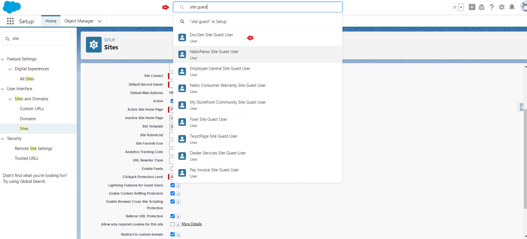527x239 pixels.
Task: Collapse the Security tree section
Action: 3,139
